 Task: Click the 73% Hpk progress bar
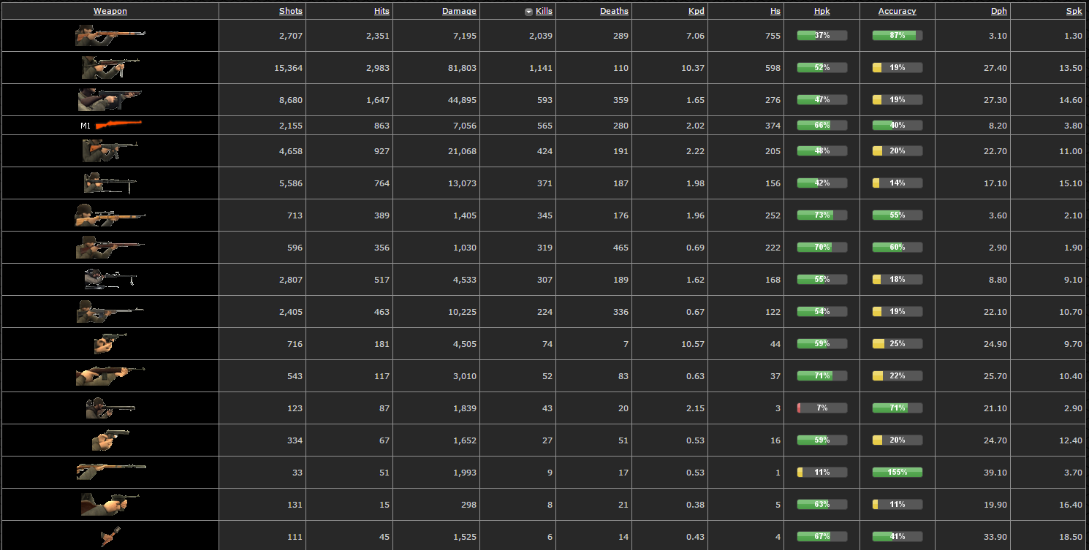[822, 215]
